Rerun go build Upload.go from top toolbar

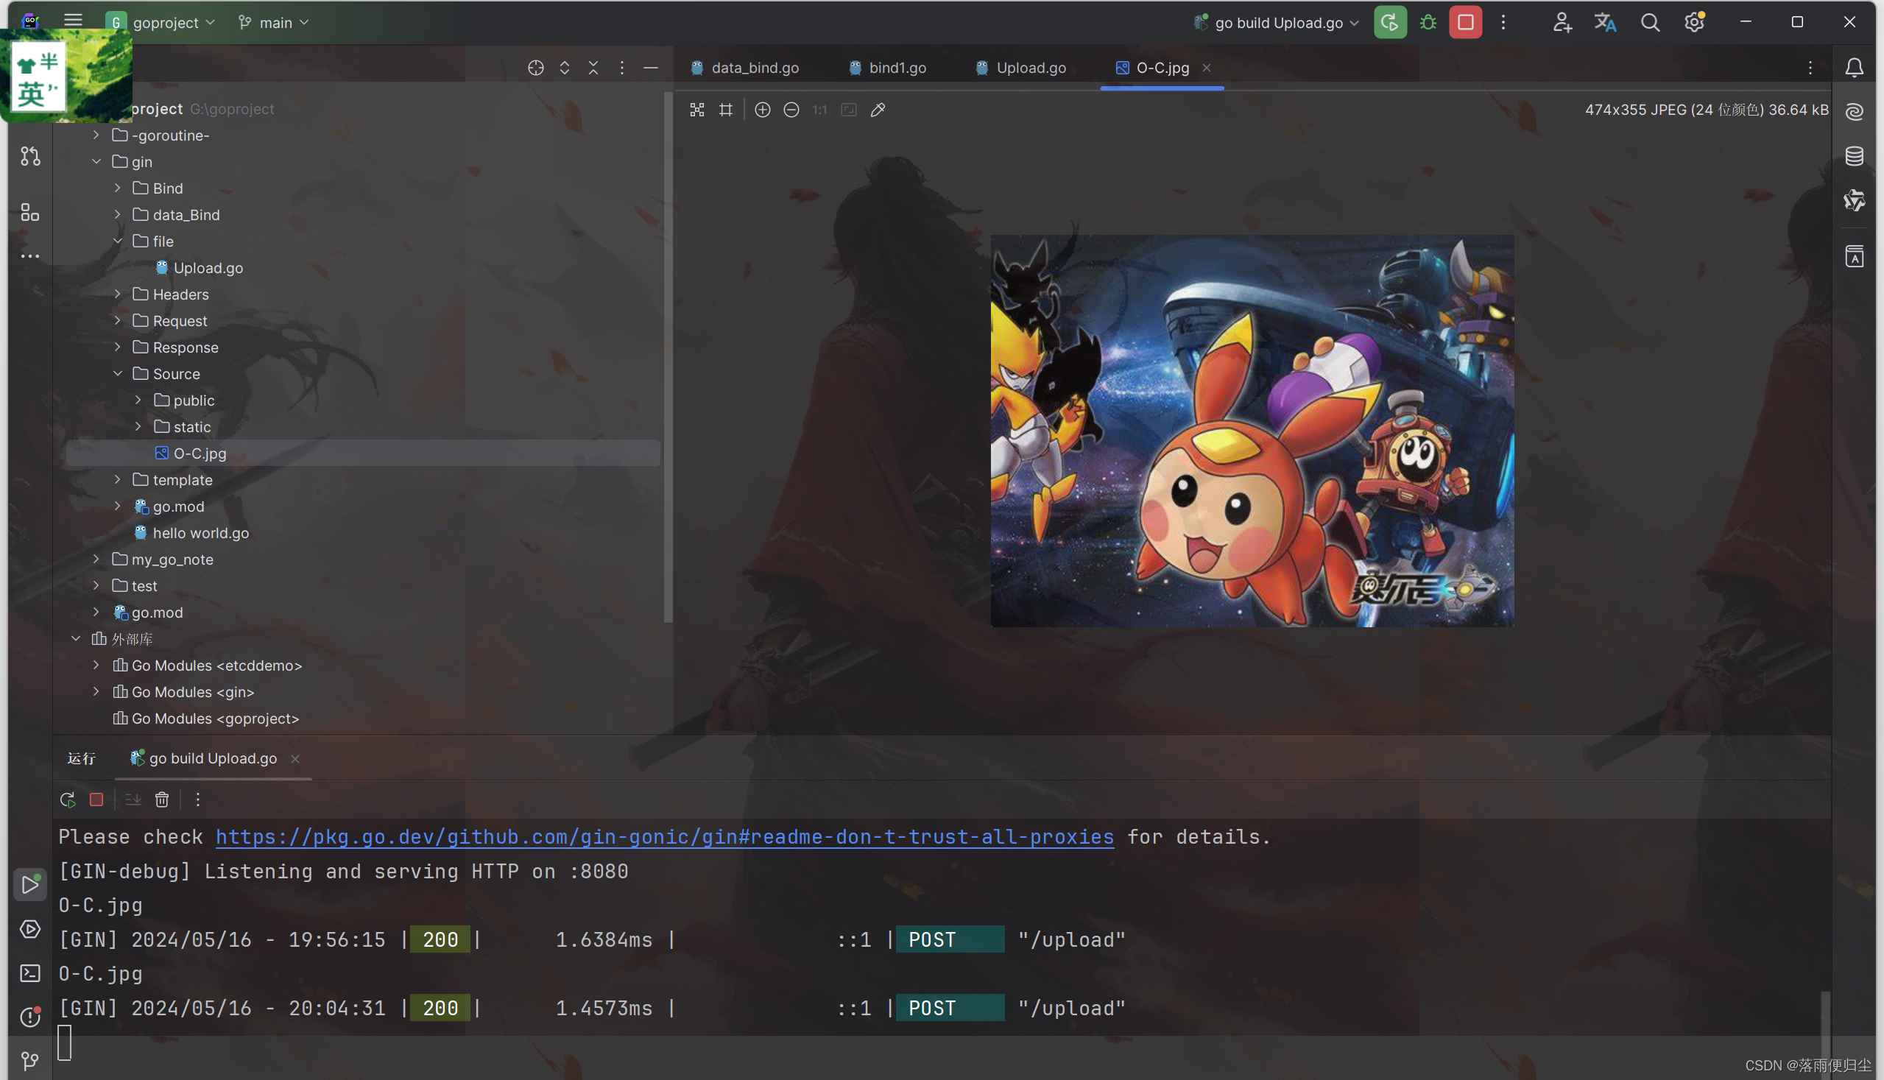1389,22
